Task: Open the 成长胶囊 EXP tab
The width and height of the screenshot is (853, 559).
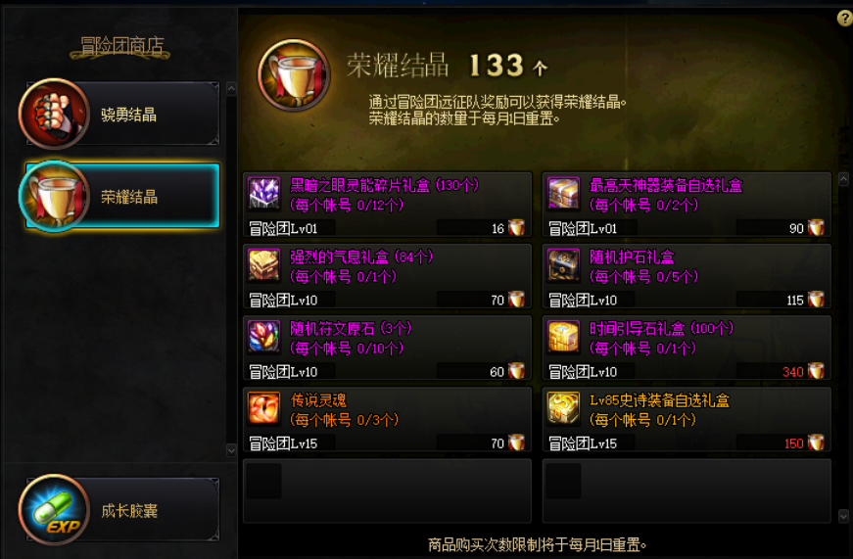Action: tap(119, 509)
